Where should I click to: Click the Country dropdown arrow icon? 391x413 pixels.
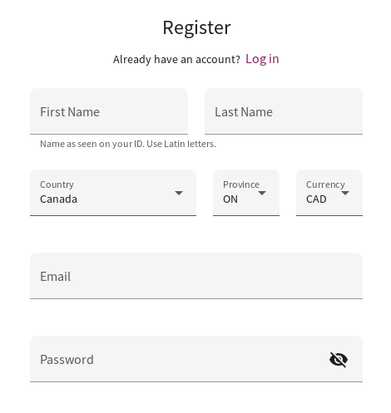coord(179,193)
